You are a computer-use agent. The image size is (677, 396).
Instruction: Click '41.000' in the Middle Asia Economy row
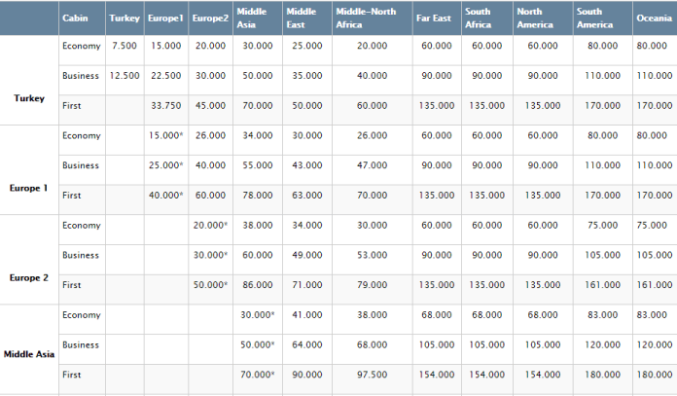pos(307,315)
